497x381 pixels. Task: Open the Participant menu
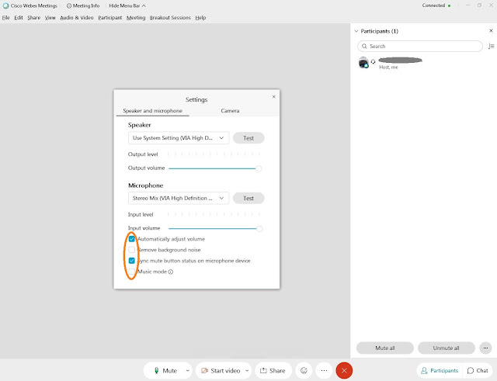click(110, 18)
